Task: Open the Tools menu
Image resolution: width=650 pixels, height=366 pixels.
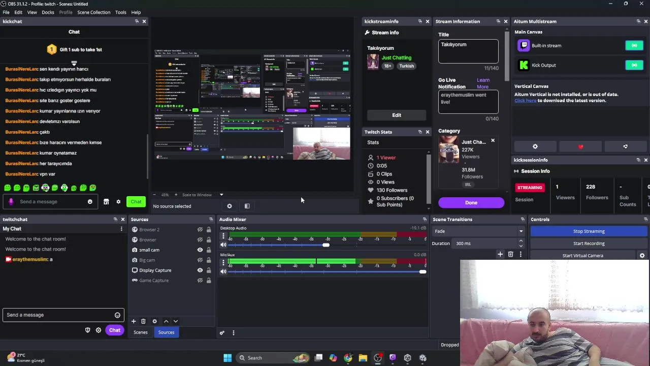Action: click(120, 12)
